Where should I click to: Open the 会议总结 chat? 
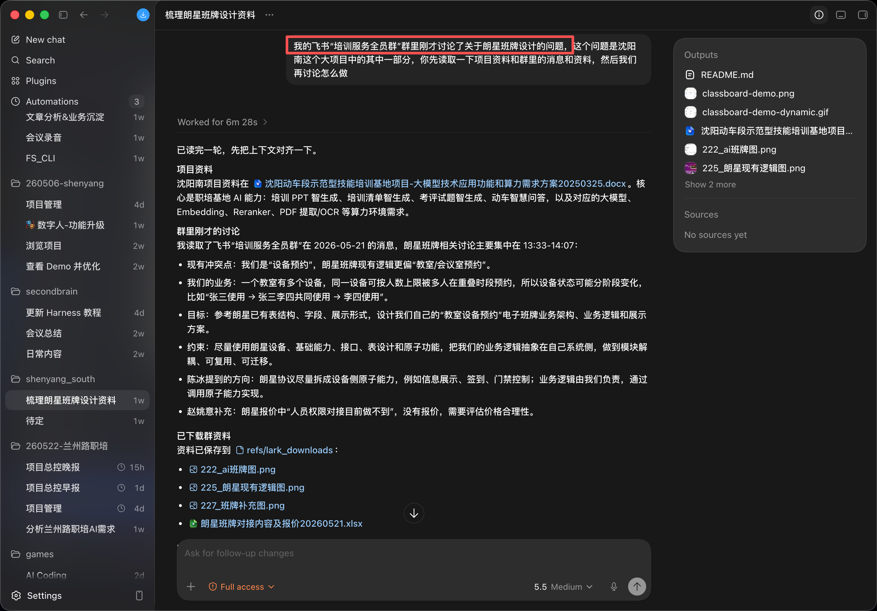pos(77,333)
